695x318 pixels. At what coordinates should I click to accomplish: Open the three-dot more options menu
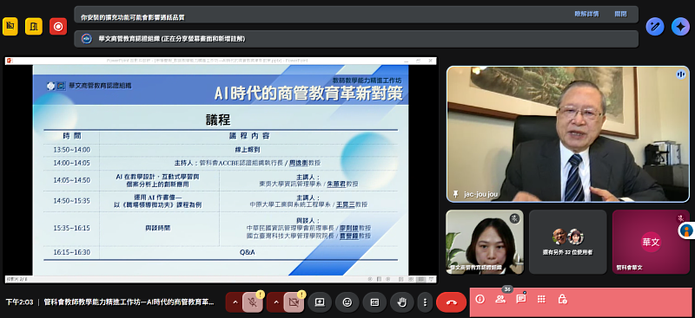(x=425, y=302)
